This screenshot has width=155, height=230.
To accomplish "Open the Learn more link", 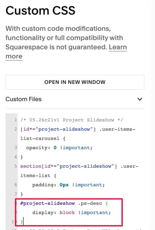I will pyautogui.click(x=66, y=52).
